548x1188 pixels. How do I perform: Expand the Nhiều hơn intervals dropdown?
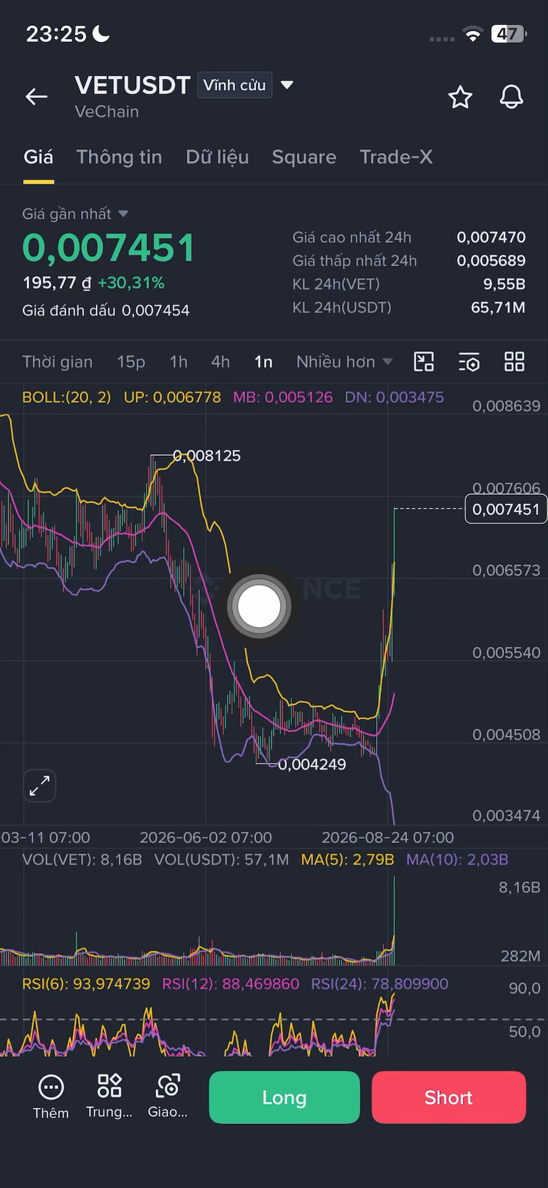tap(344, 362)
